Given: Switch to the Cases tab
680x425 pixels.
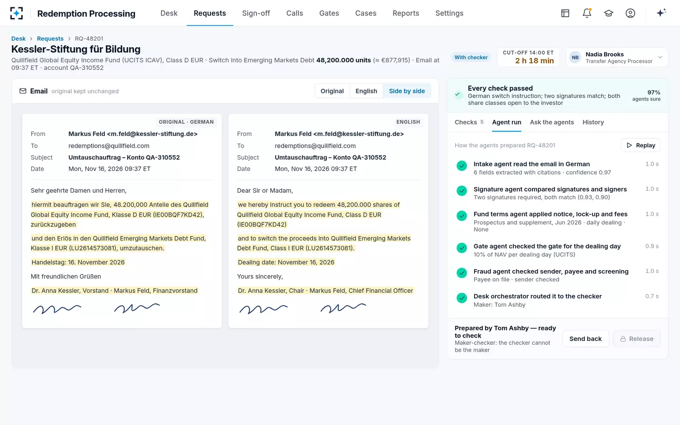Looking at the screenshot, I should [x=366, y=13].
